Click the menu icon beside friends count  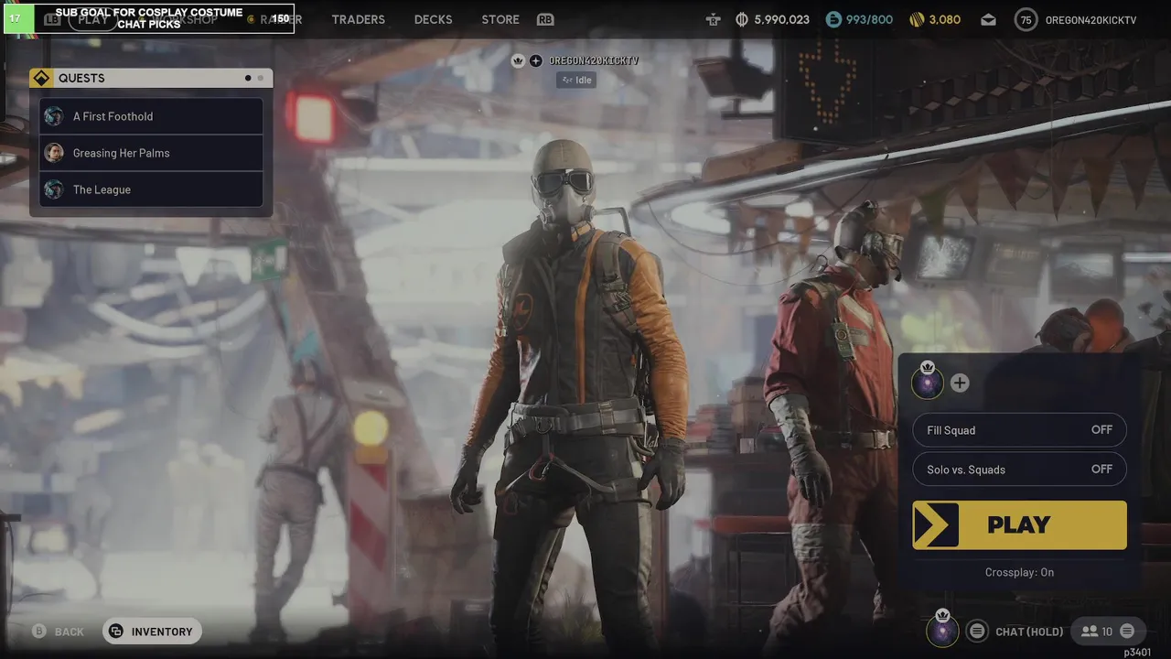(1127, 631)
